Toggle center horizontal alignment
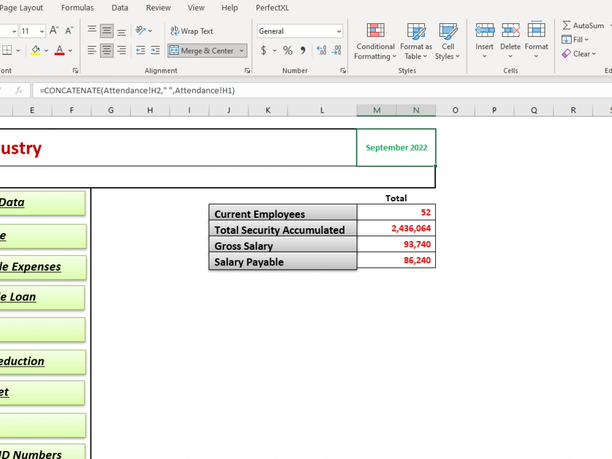The height and width of the screenshot is (459, 612). [106, 50]
